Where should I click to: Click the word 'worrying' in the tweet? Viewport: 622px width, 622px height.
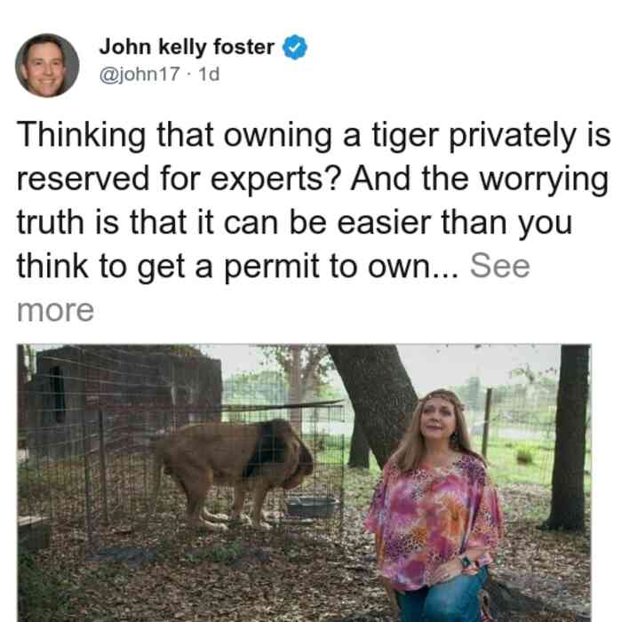(544, 180)
